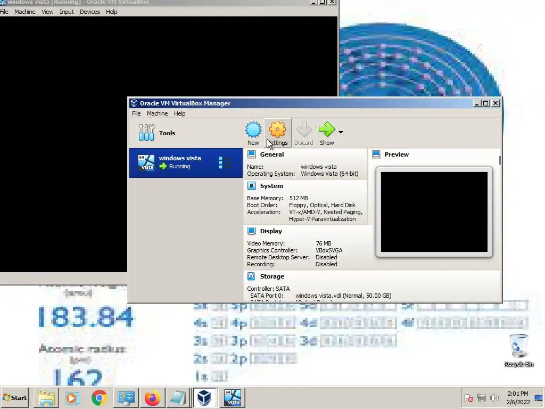545x409 pixels.
Task: Open the windows vista machine tools menu icon
Action: pyautogui.click(x=225, y=163)
